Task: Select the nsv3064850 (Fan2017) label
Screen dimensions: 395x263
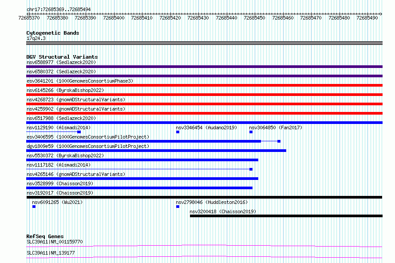Action: pos(276,128)
